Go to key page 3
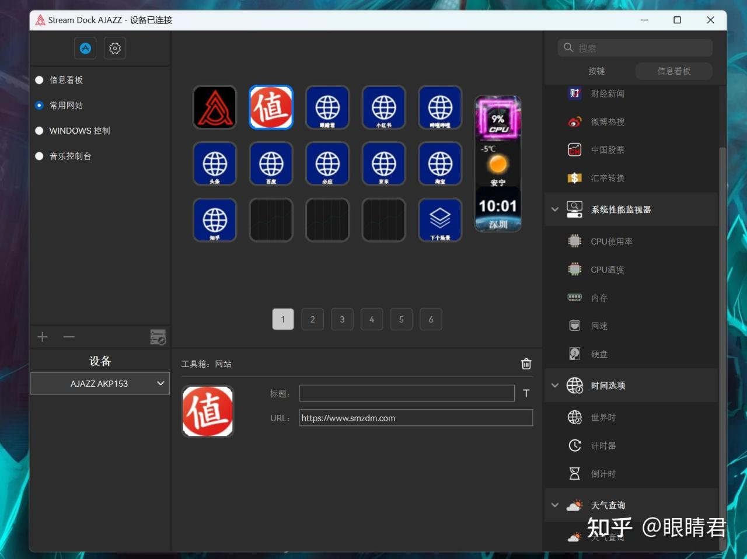Viewport: 747px width, 559px height. pyautogui.click(x=342, y=319)
